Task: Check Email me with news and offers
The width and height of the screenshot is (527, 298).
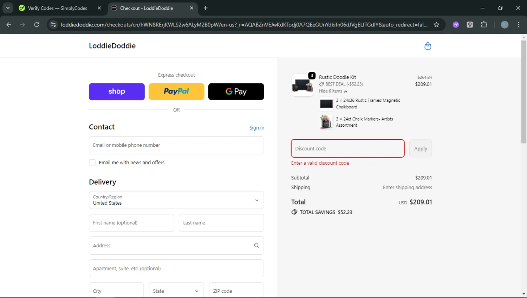Action: [x=92, y=163]
